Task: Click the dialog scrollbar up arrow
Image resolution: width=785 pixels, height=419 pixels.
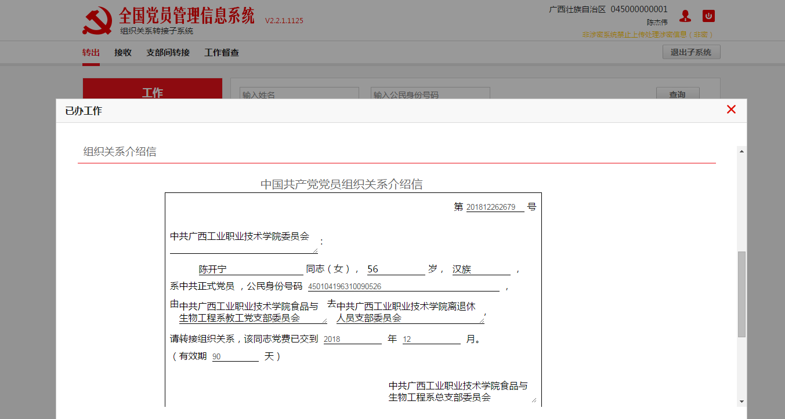Action: click(x=741, y=151)
